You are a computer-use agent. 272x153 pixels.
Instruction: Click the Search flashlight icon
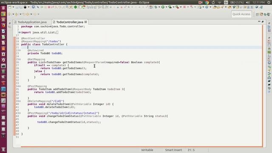[222, 7]
